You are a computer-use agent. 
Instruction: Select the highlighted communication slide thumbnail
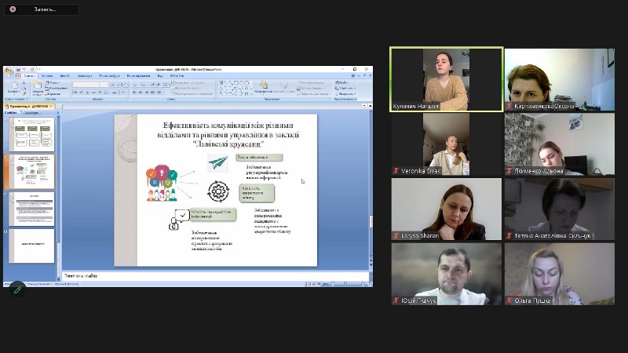(31, 172)
